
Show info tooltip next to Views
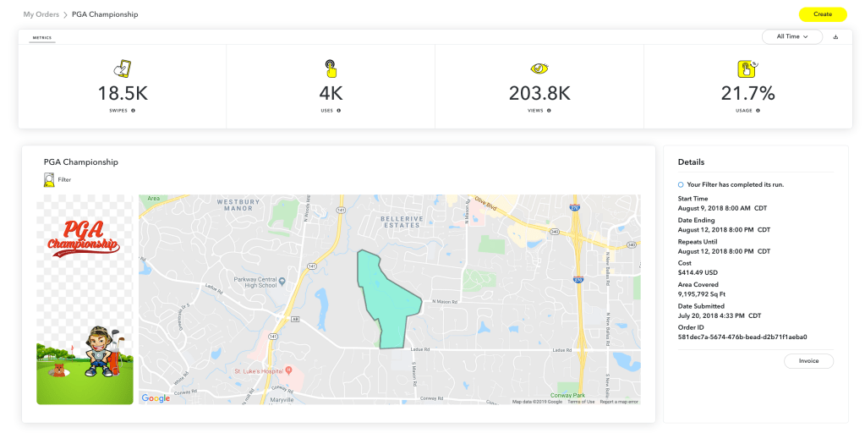(x=549, y=111)
